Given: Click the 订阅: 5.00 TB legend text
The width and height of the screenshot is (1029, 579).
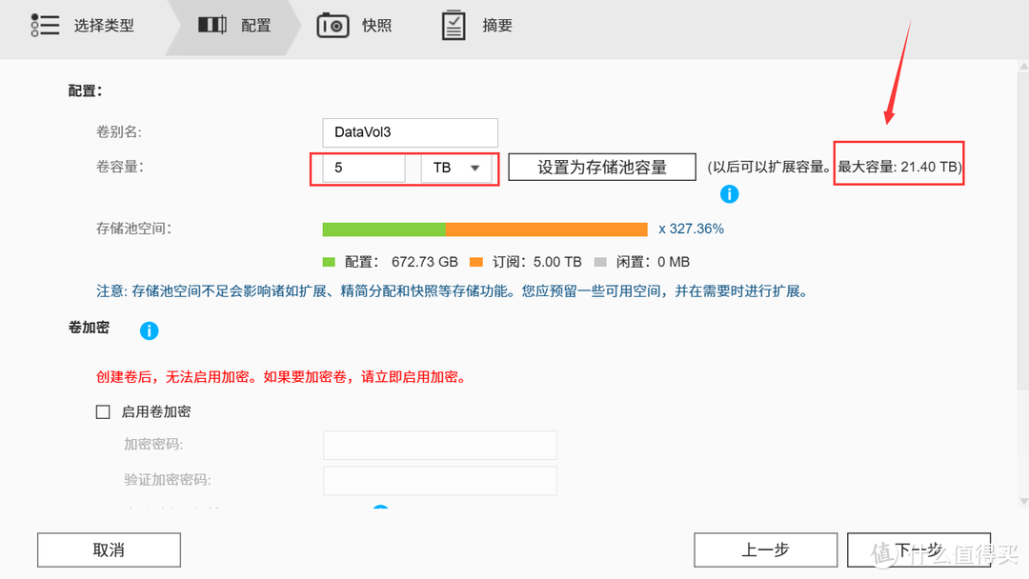Looking at the screenshot, I should pyautogui.click(x=536, y=262).
